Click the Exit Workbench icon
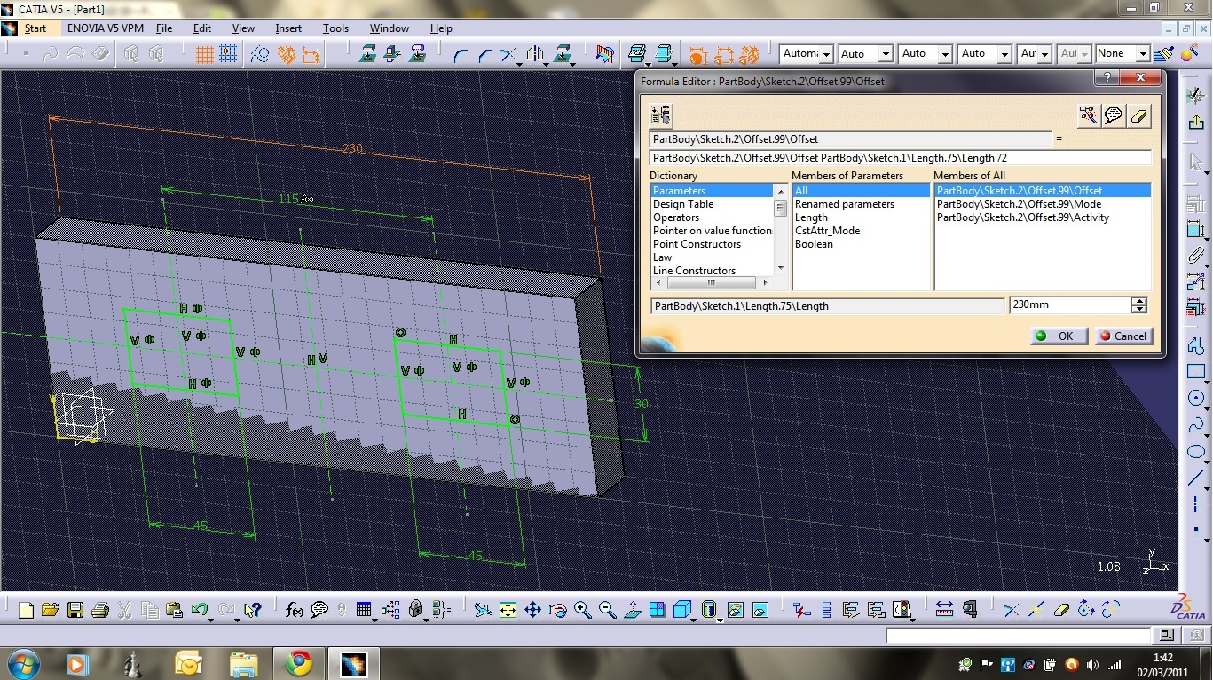The height and width of the screenshot is (680, 1213). pos(1195,123)
